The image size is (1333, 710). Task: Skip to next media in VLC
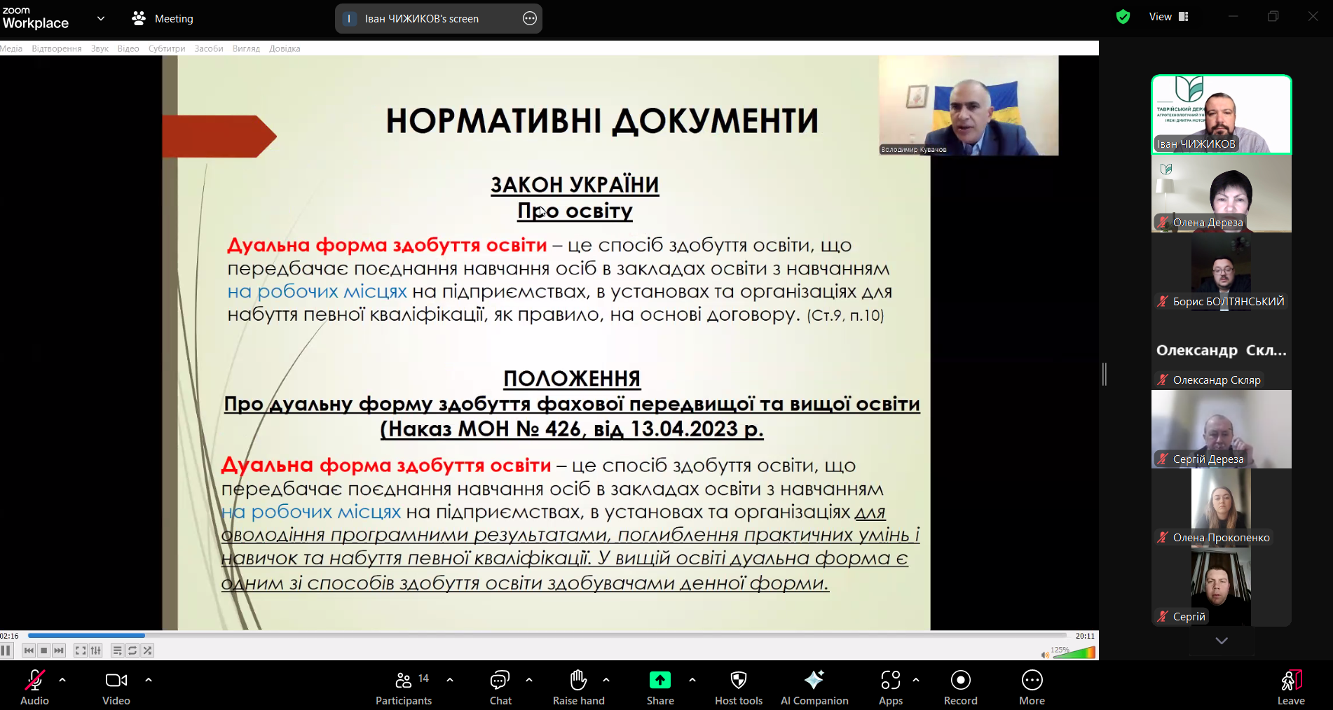pos(60,650)
